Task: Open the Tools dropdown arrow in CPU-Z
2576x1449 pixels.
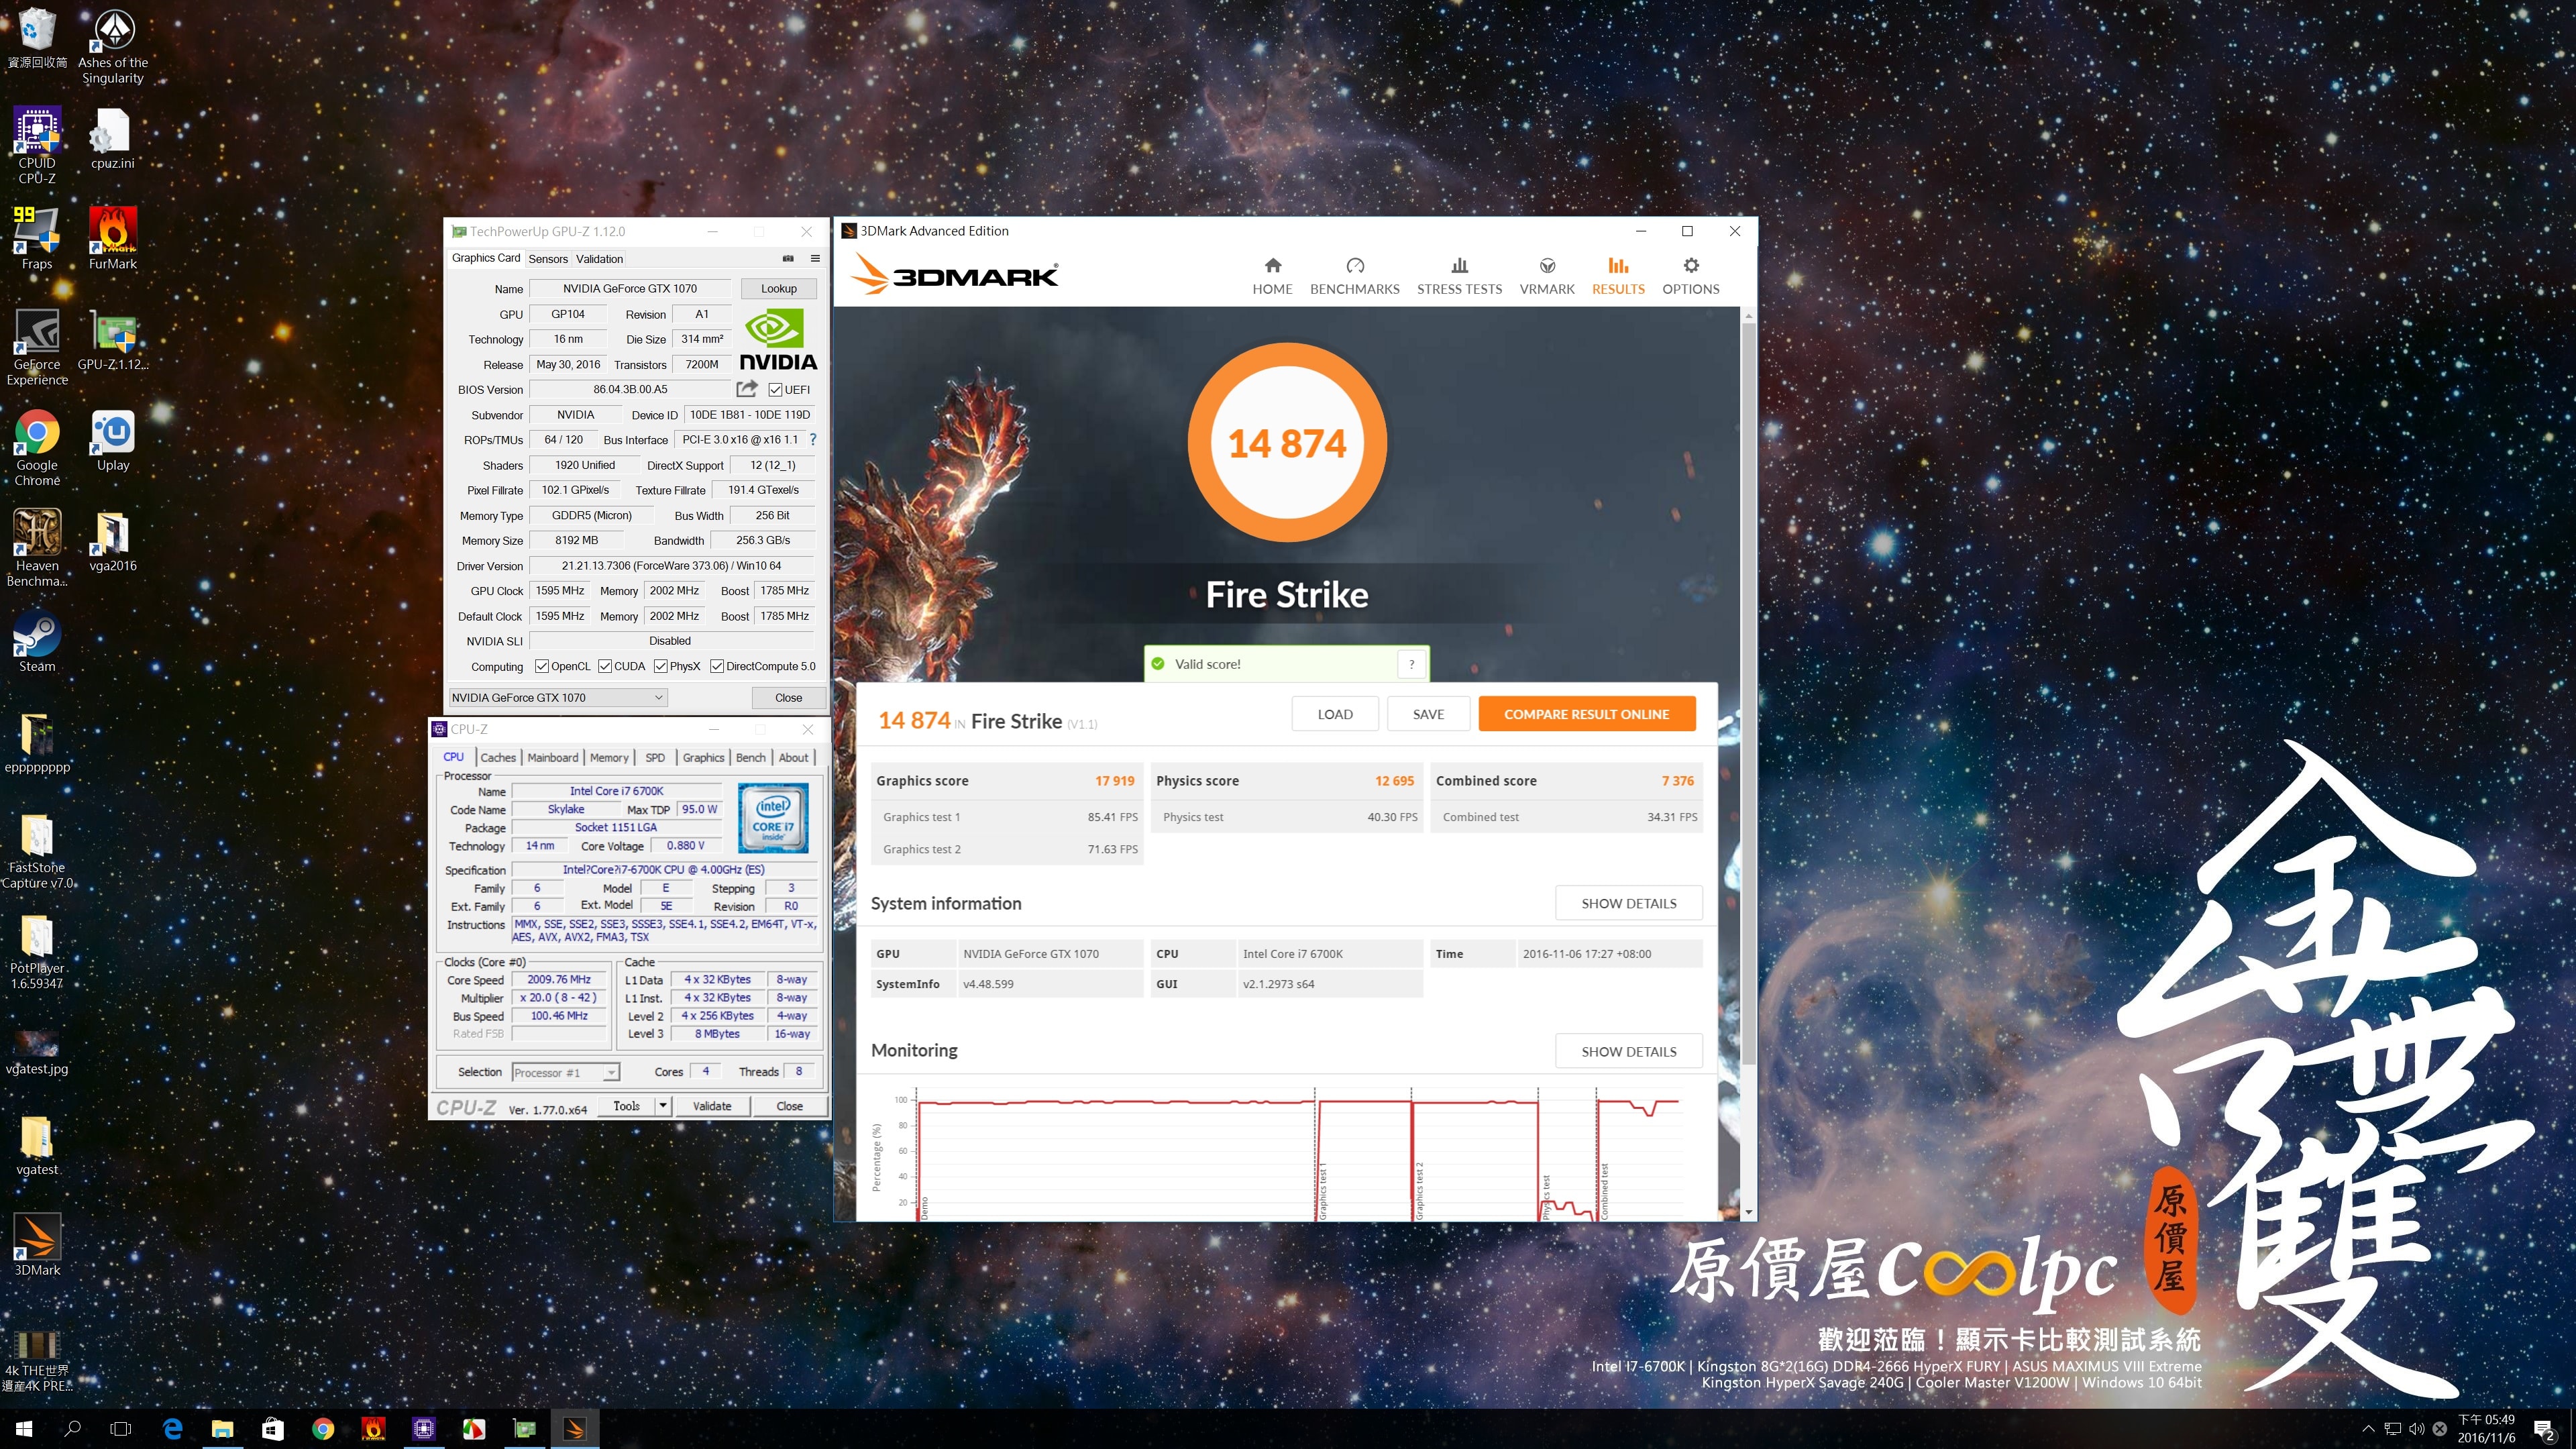Action: coord(662,1105)
